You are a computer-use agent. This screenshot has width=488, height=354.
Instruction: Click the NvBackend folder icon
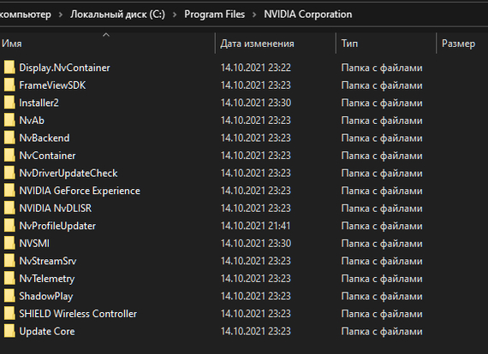point(9,138)
